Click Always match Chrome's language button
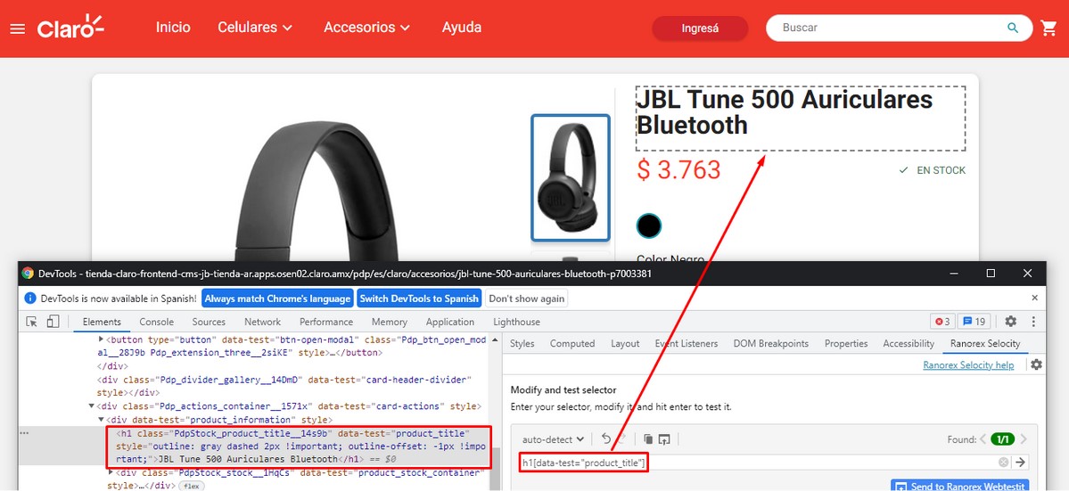Viewport: 1069px width, 491px height. 277,299
